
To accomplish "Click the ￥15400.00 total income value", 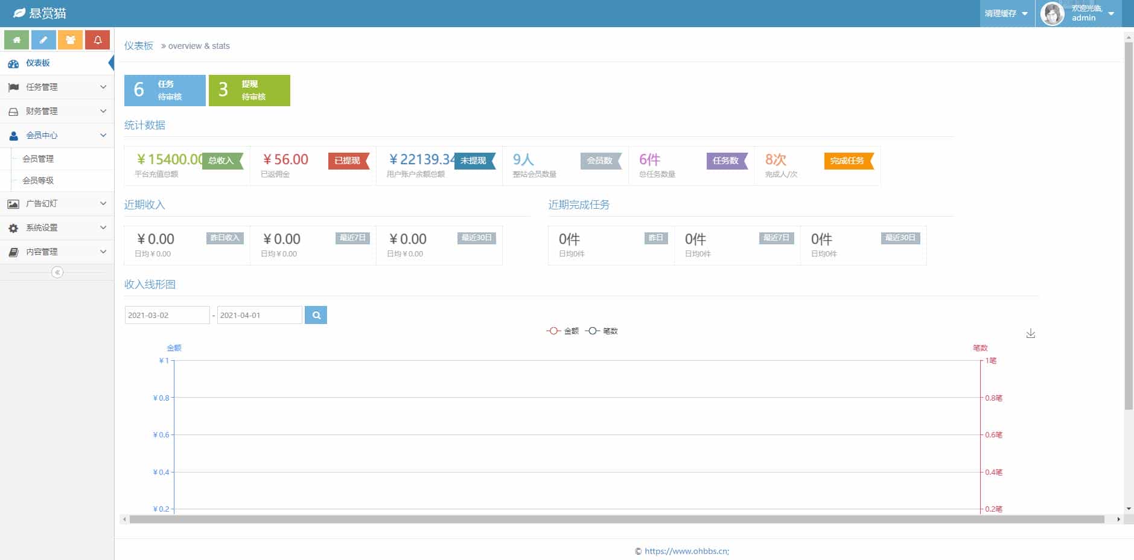I will 170,159.
